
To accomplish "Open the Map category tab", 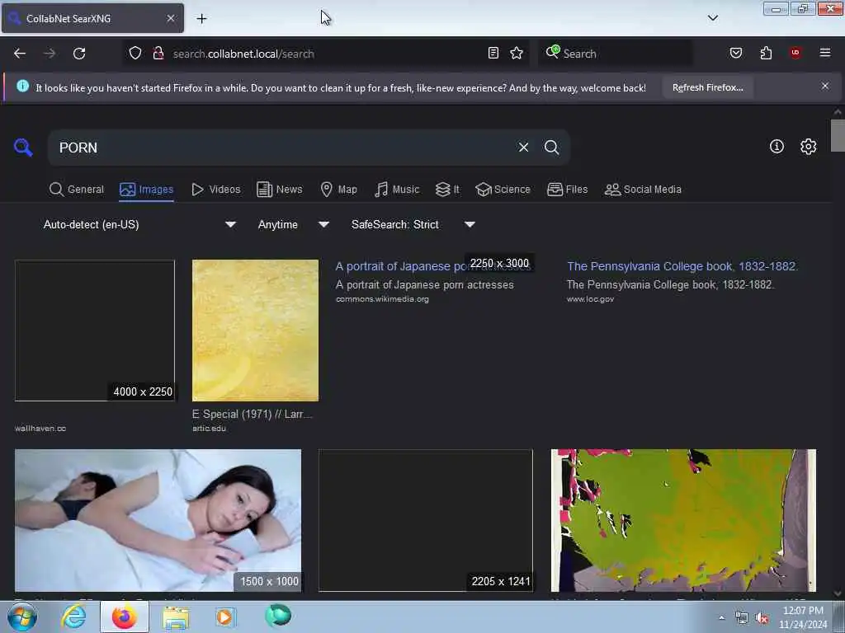I will coord(339,190).
